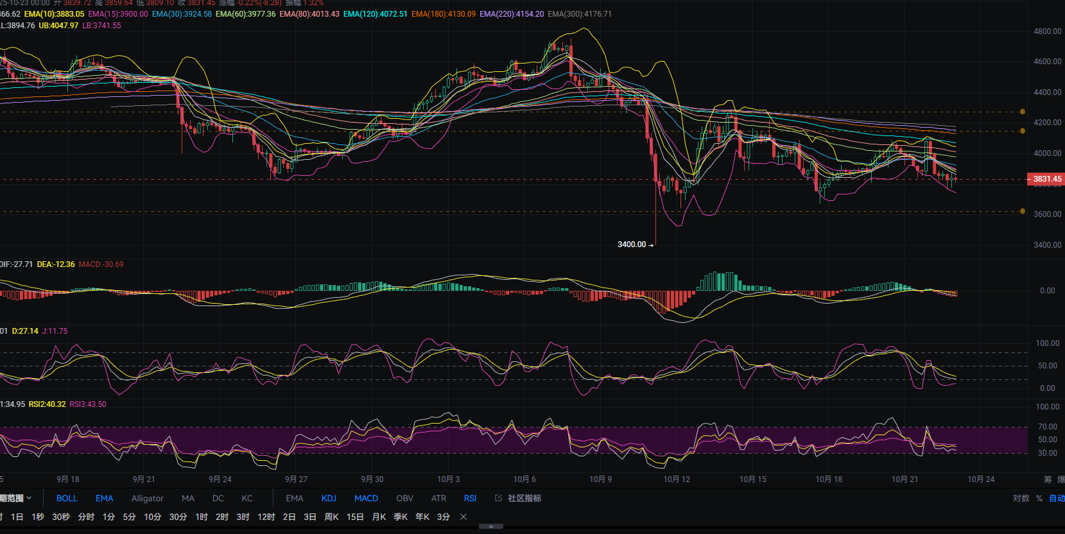This screenshot has height=534, width=1065.
Task: Switch chart to the 1日 timeframe
Action: point(17,517)
